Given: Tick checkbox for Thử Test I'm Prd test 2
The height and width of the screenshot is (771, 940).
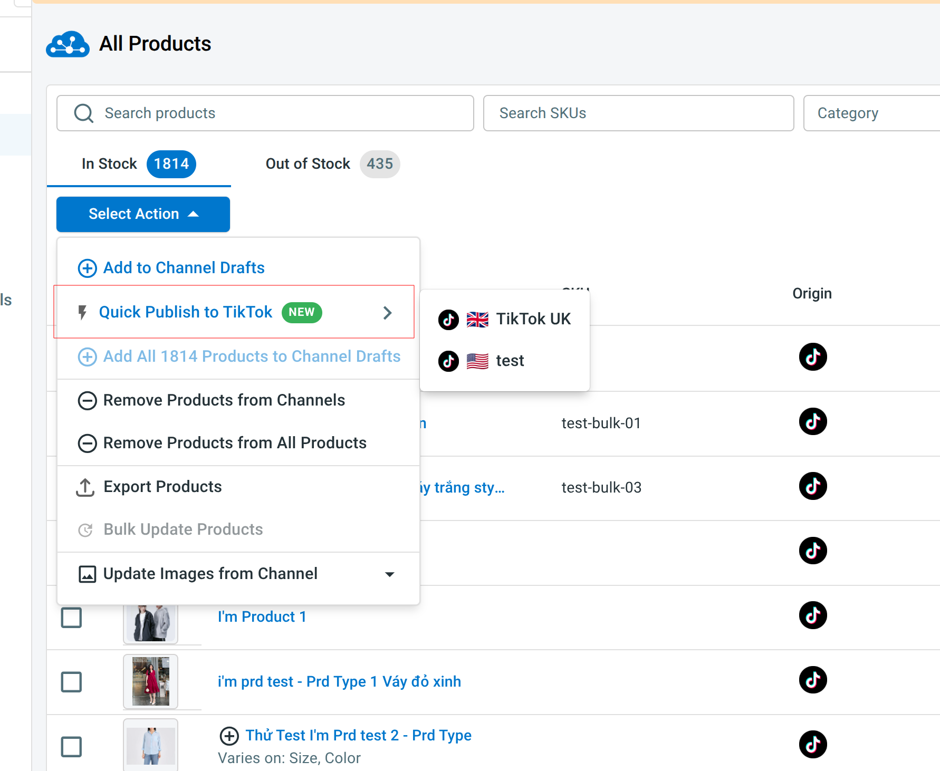Looking at the screenshot, I should click(x=71, y=747).
